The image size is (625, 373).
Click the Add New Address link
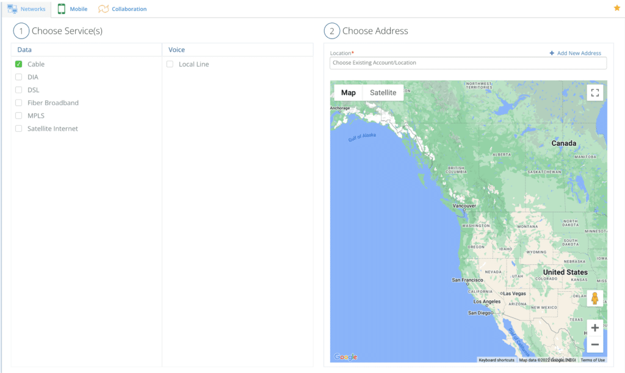pos(579,53)
